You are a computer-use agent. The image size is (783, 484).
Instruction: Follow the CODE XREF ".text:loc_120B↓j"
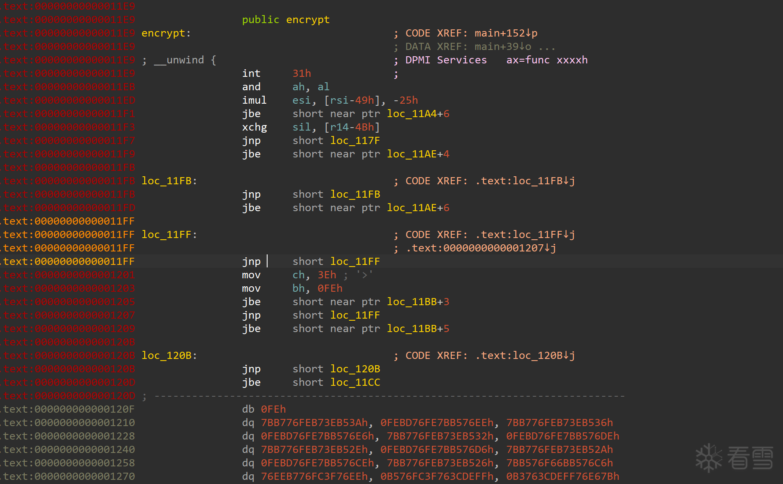[x=525, y=356]
